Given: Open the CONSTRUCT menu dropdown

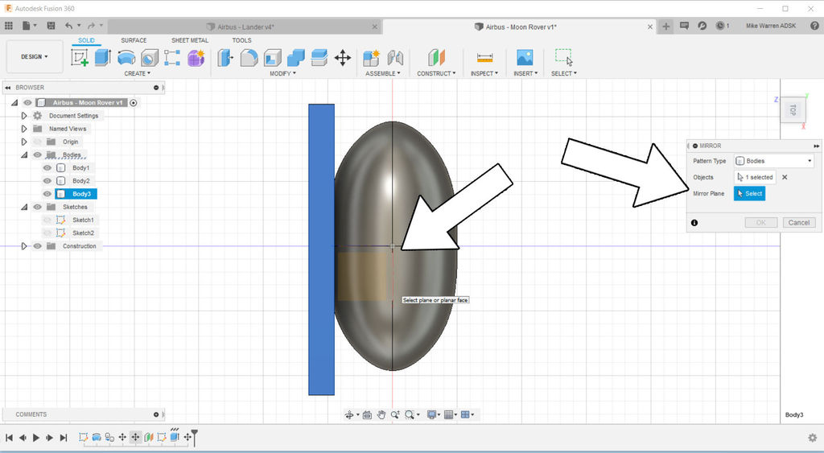Looking at the screenshot, I should (x=437, y=73).
